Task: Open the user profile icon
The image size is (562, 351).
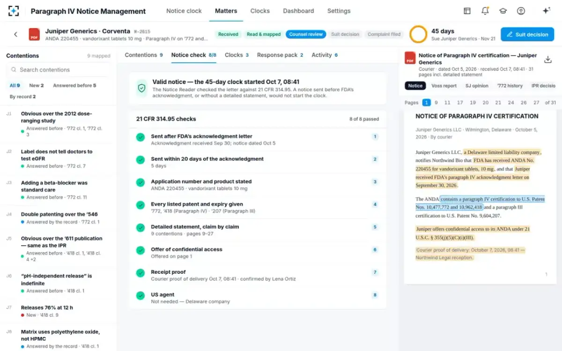Action: click(x=521, y=11)
